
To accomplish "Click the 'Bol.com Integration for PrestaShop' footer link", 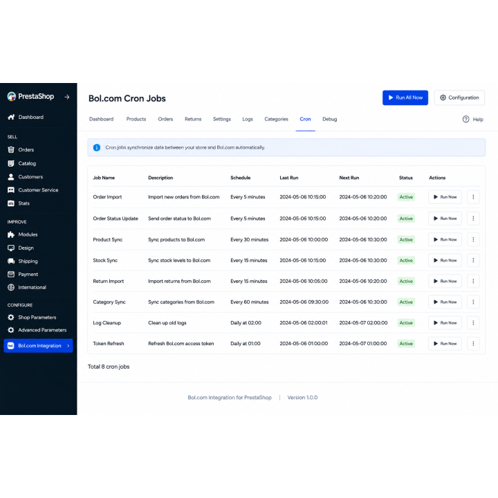I will (x=230, y=398).
